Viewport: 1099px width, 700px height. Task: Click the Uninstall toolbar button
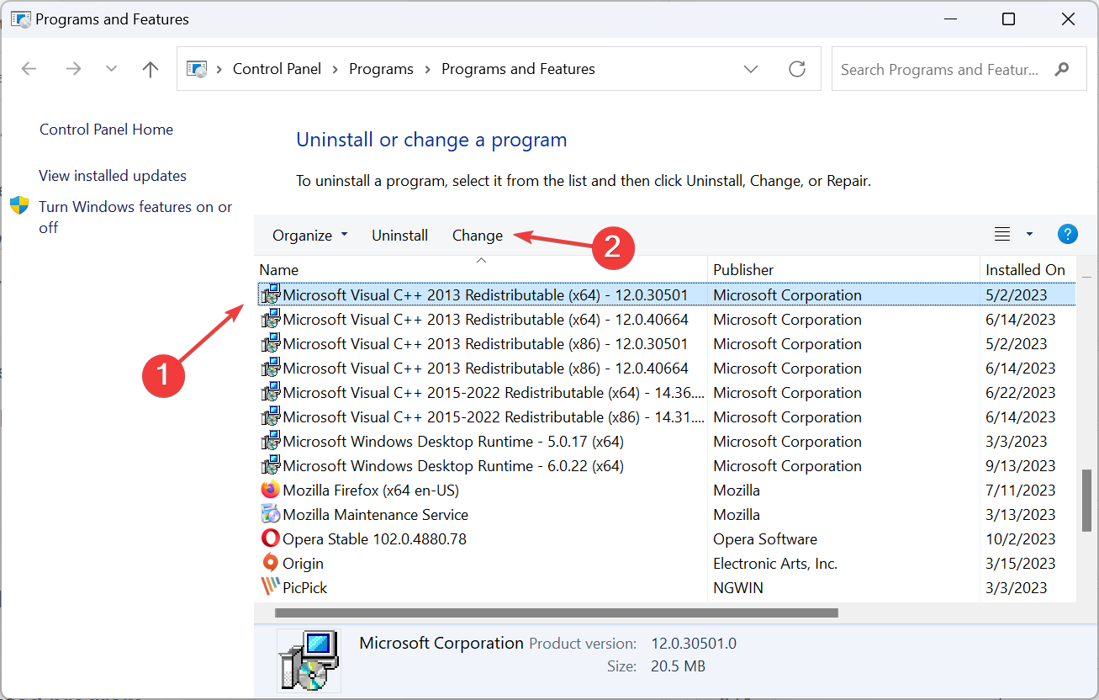[399, 236]
